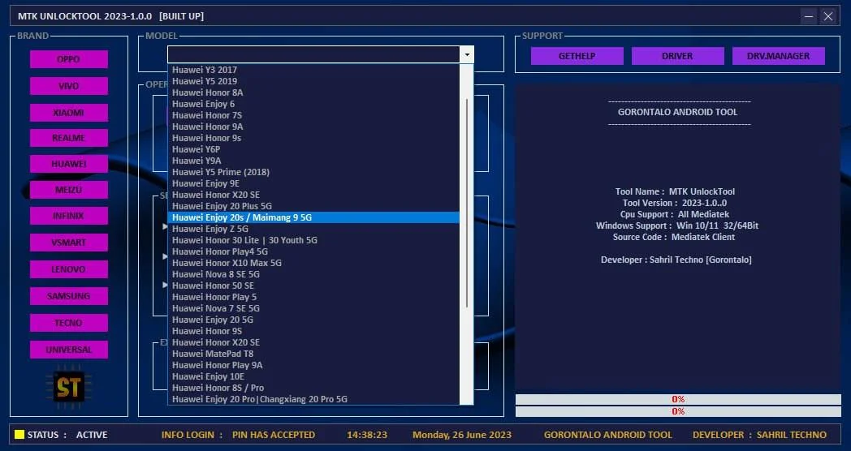Click the ST chip logo icon
851x451 pixels.
pos(69,387)
